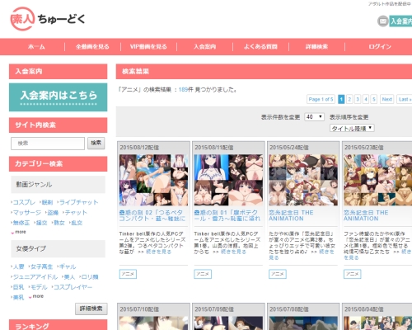Click the site search input field
The image size is (412, 330).
pyautogui.click(x=48, y=144)
